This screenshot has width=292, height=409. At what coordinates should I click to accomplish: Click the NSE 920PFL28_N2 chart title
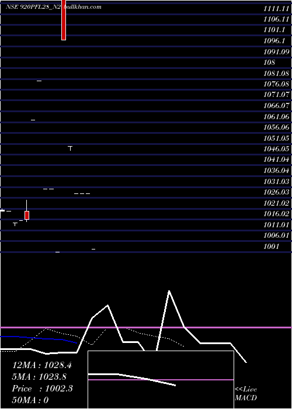click(x=33, y=7)
